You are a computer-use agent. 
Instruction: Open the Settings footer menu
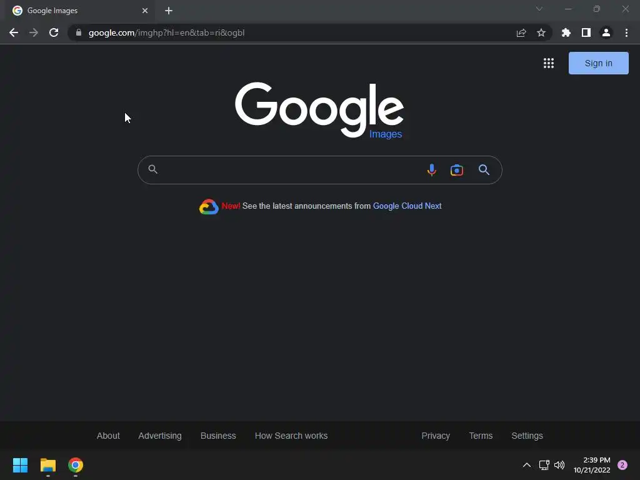tap(527, 436)
